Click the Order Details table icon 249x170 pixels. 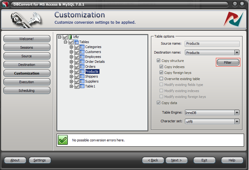click(82, 62)
